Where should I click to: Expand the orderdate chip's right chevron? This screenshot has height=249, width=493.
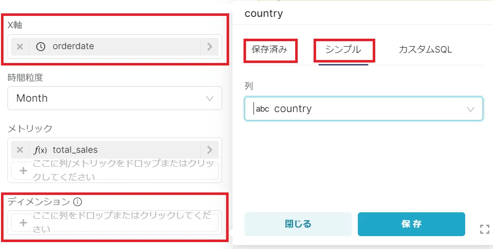[210, 47]
